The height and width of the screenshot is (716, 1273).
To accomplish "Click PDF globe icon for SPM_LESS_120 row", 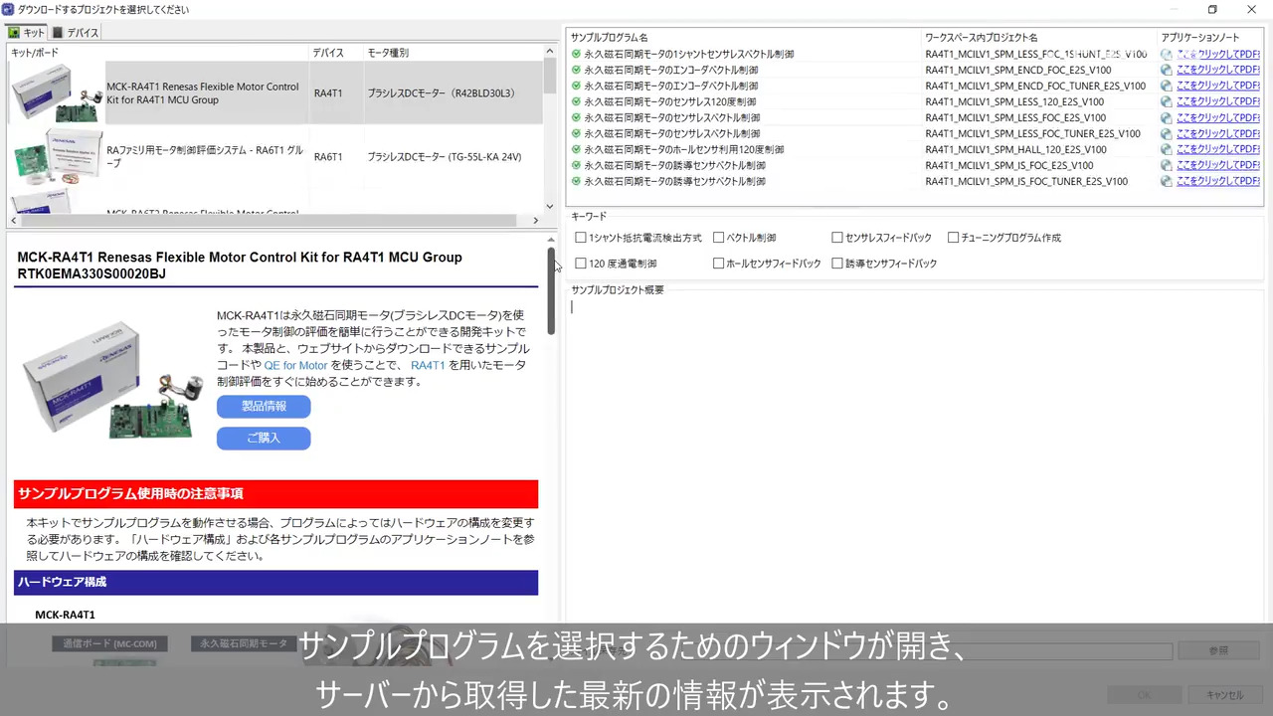I will [1167, 101].
